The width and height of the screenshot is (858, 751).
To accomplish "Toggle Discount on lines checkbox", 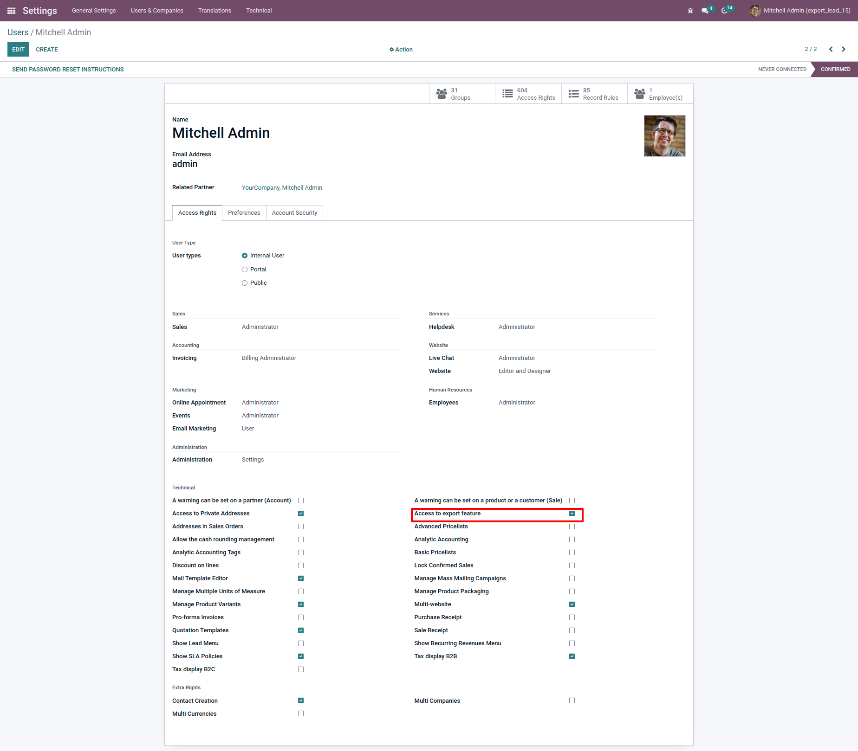I will click(301, 565).
